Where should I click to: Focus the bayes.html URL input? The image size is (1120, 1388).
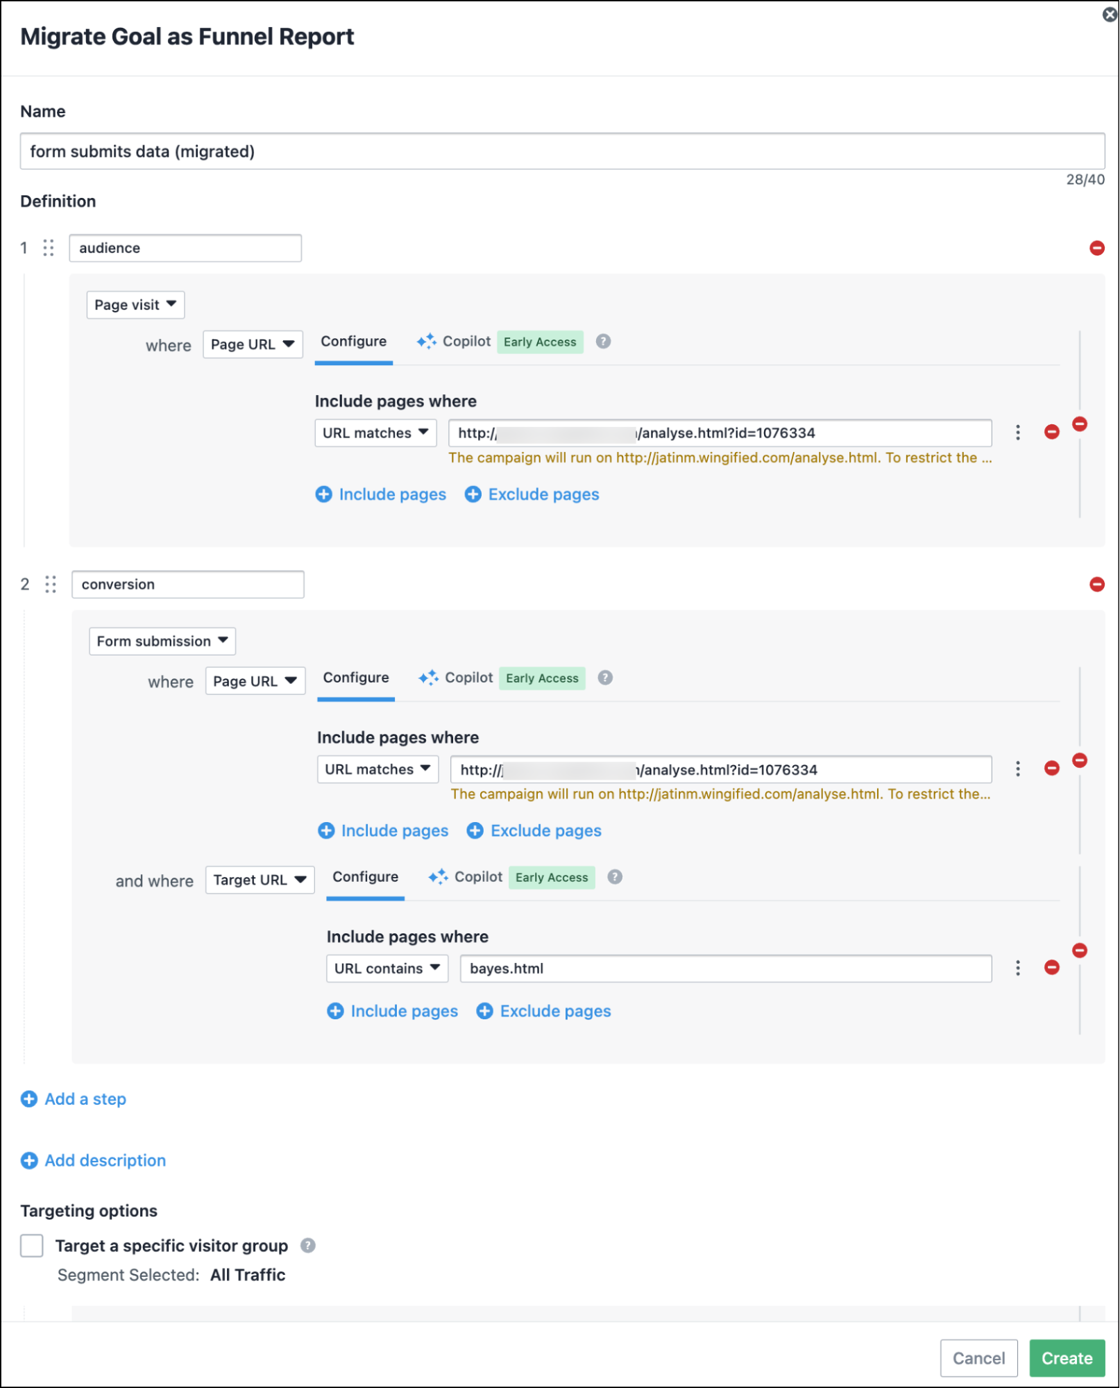coord(726,968)
